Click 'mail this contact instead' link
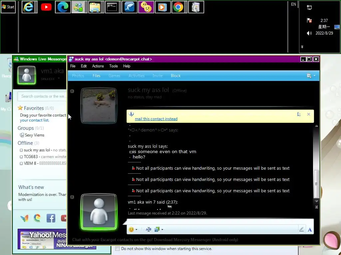The height and width of the screenshot is (255, 341). coord(156,119)
